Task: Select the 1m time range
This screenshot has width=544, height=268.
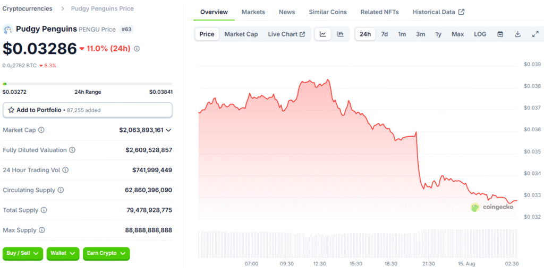Action: click(x=402, y=34)
